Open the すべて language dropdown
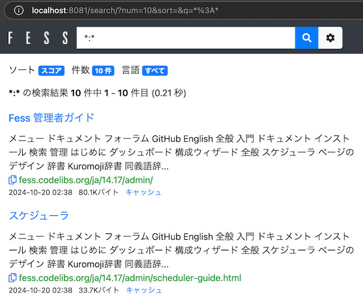Viewport: 363px width, 300px height. pos(155,71)
